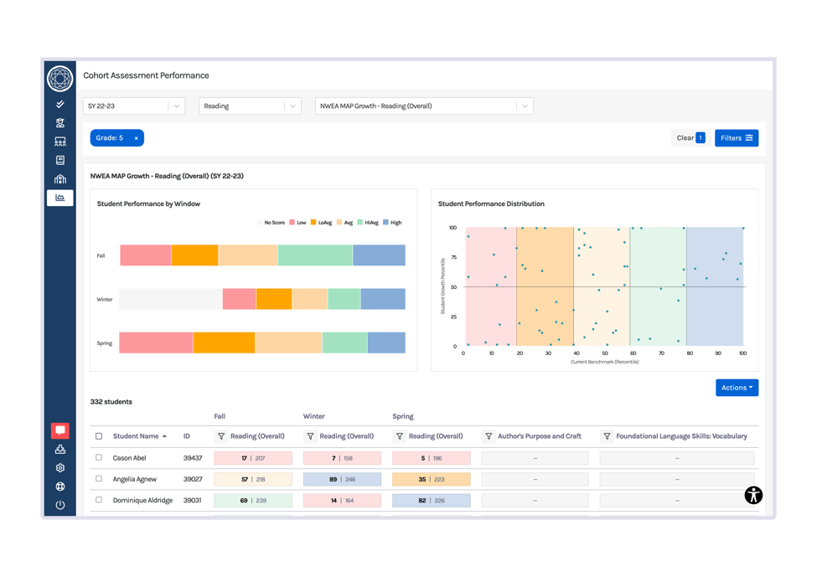Click the power logout icon
This screenshot has width=817, height=577.
click(x=60, y=505)
